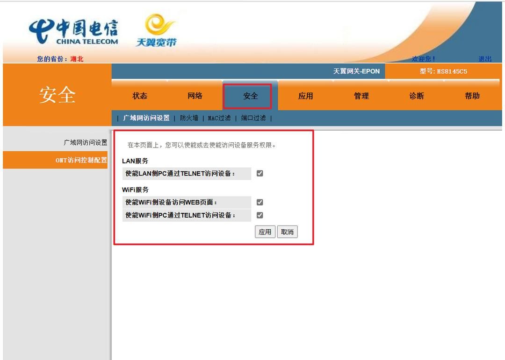
Task: Click the 退出 logout link
Action: click(485, 58)
